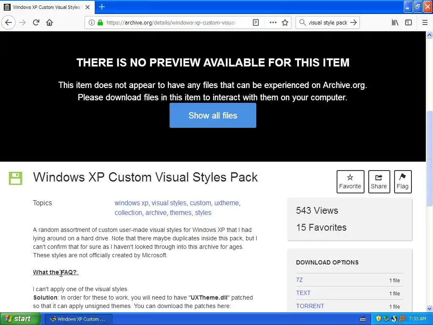Click the green floppy disk software icon
This screenshot has height=325, width=433.
pyautogui.click(x=16, y=178)
